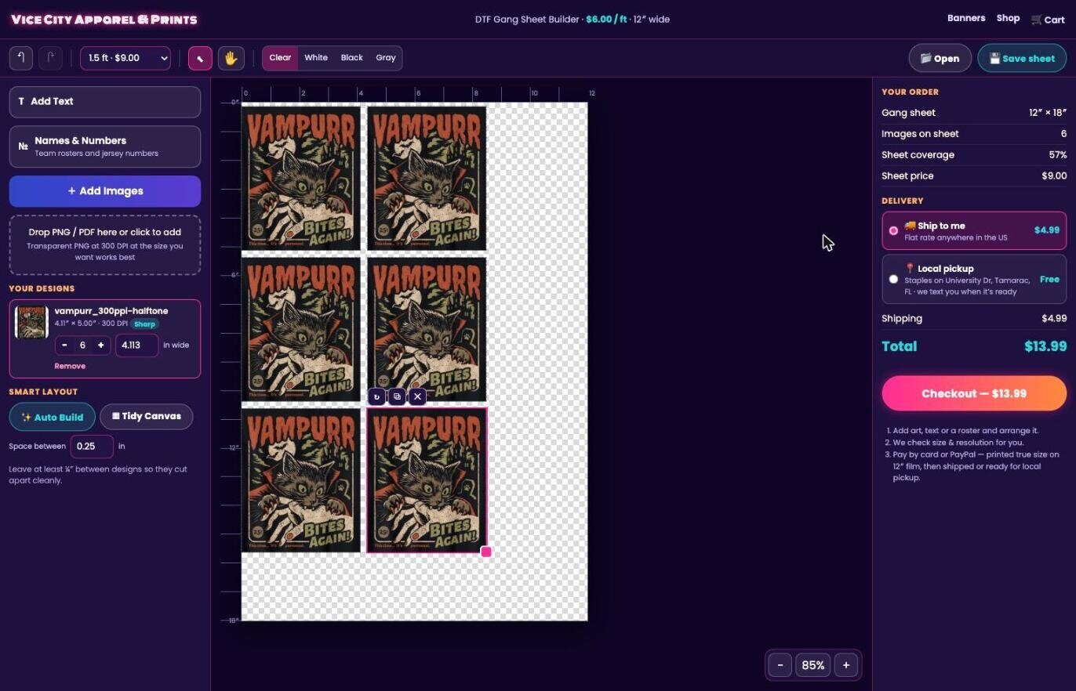Click the vampurr design thumbnail in Your Designs
Viewport: 1076px width, 691px height.
(31, 323)
